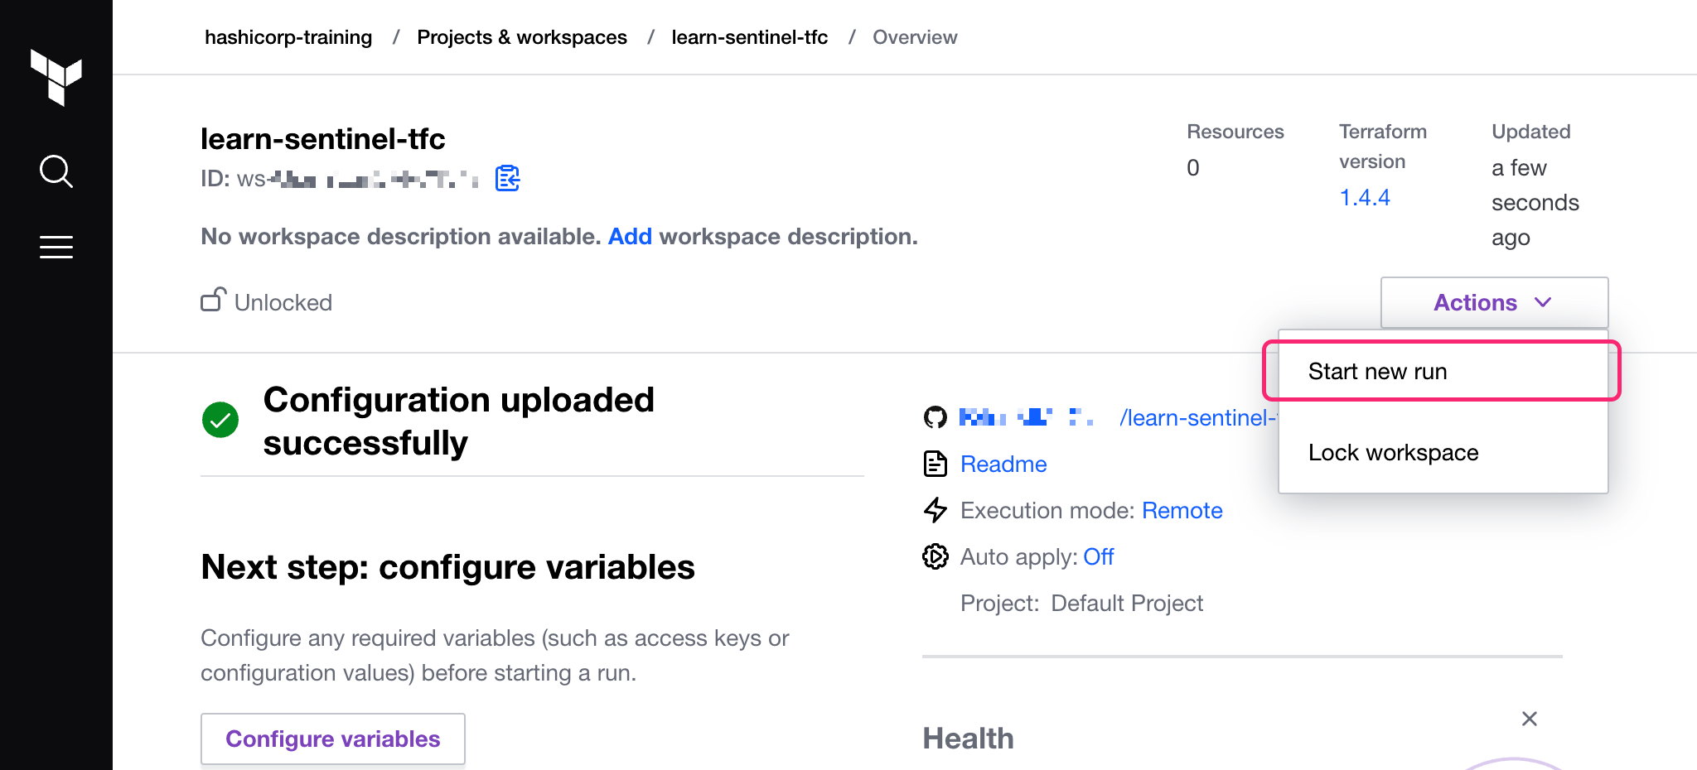Copy the workspace ID with clipboard icon
1697x770 pixels.
click(x=507, y=178)
